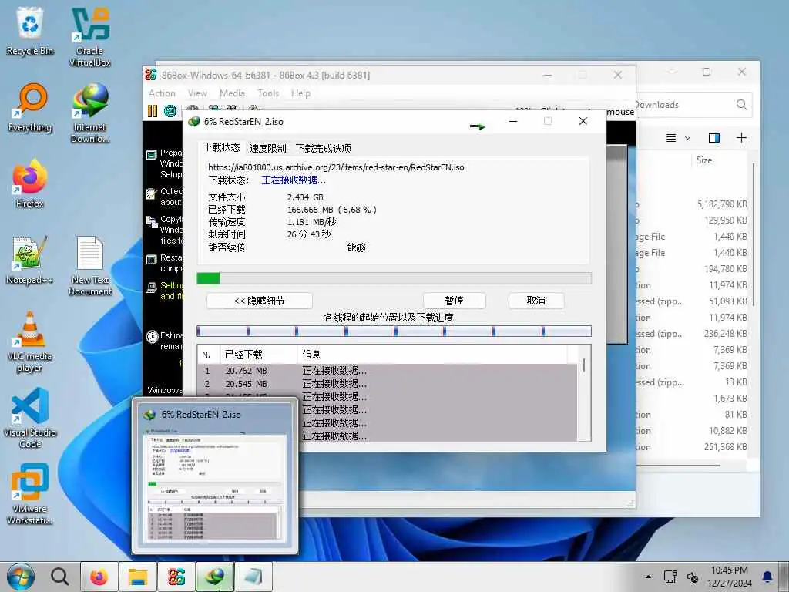Image resolution: width=789 pixels, height=592 pixels.
Task: Switch to 速度限制 tab
Action: [267, 149]
